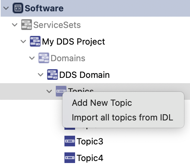The height and width of the screenshot is (167, 190).
Task: Collapse the Domains chevron
Action: pyautogui.click(x=32, y=58)
